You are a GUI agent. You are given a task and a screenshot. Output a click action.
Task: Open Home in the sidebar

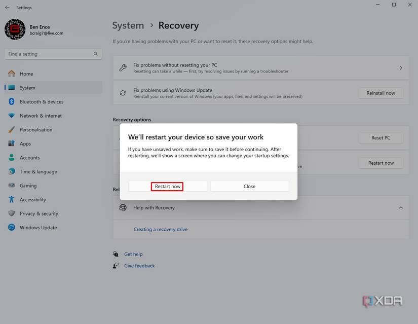point(53,74)
